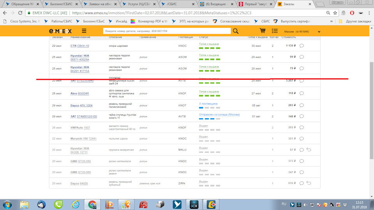Switch to Услуги УЦ/СБИС tab
Viewport: 374px width, 210px height.
click(x=139, y=4)
